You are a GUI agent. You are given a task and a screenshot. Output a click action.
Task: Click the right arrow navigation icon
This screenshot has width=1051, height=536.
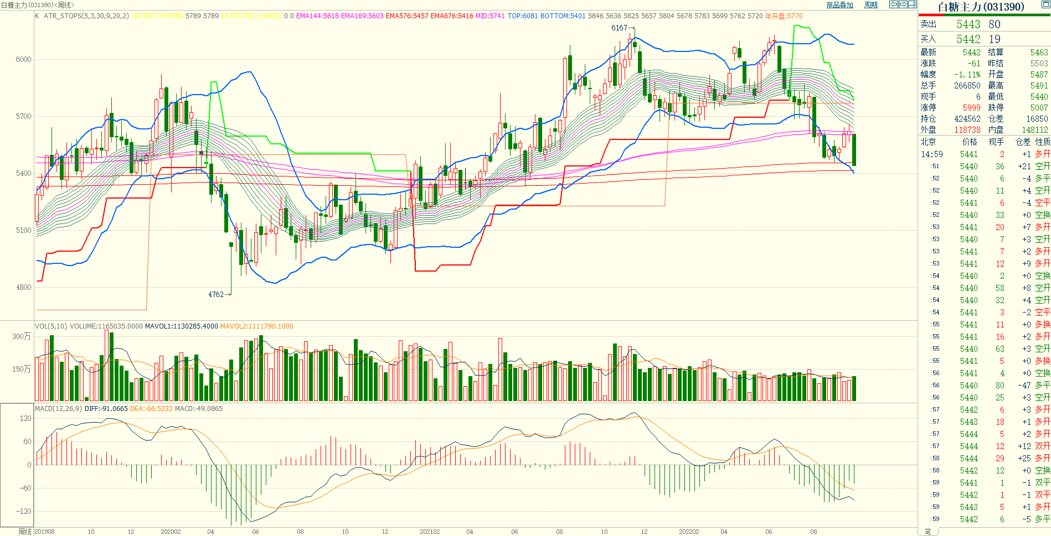903,4
